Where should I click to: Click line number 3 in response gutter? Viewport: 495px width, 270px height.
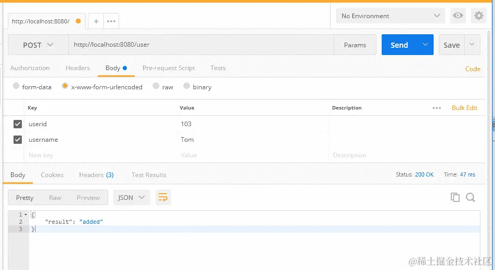(20, 229)
